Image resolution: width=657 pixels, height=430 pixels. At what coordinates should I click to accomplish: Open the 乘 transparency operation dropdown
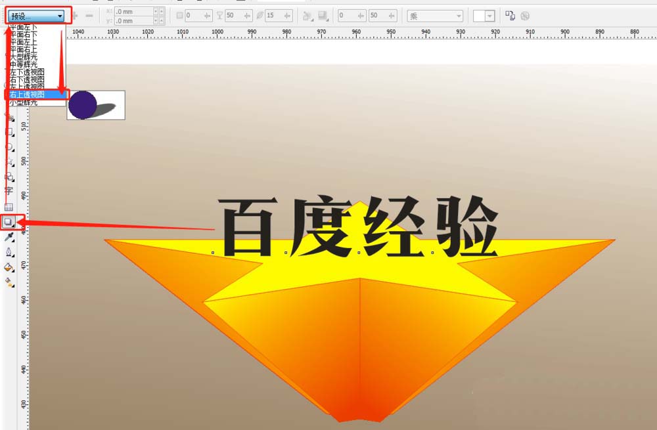coord(435,16)
